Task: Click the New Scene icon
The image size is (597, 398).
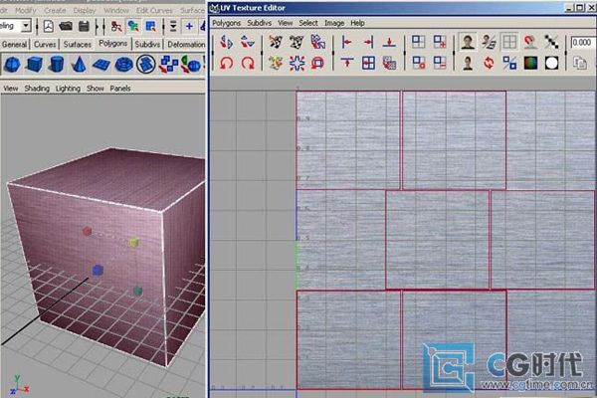Action: (x=49, y=26)
